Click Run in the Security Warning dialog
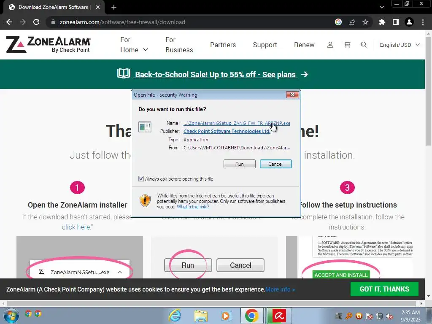 (240, 164)
